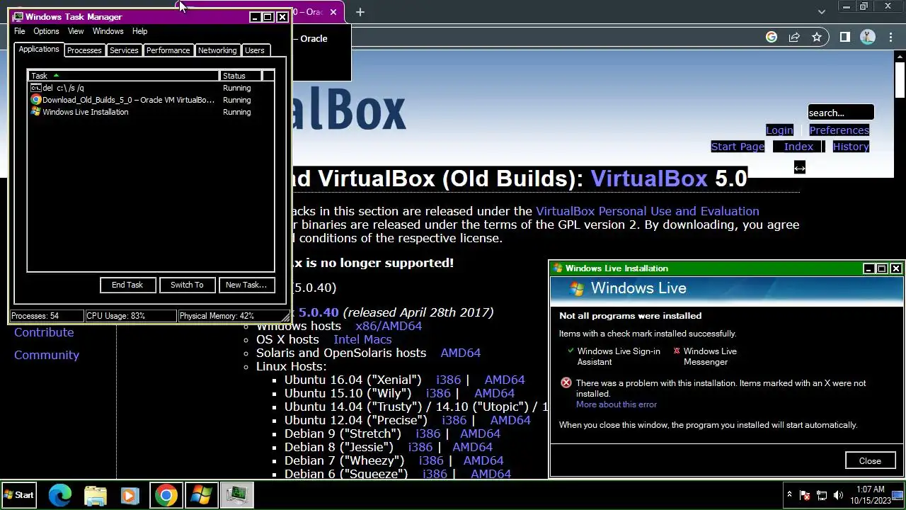The width and height of the screenshot is (906, 510).
Task: Click the New Task... button
Action: pos(246,285)
